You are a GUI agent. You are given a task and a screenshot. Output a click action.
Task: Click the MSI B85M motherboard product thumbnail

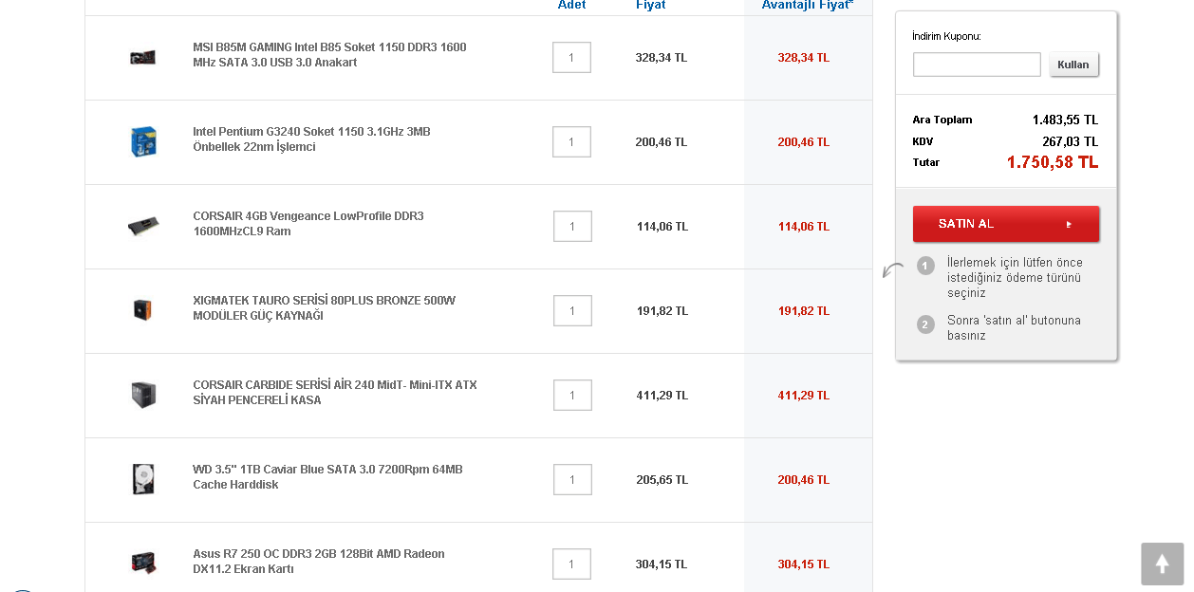142,57
